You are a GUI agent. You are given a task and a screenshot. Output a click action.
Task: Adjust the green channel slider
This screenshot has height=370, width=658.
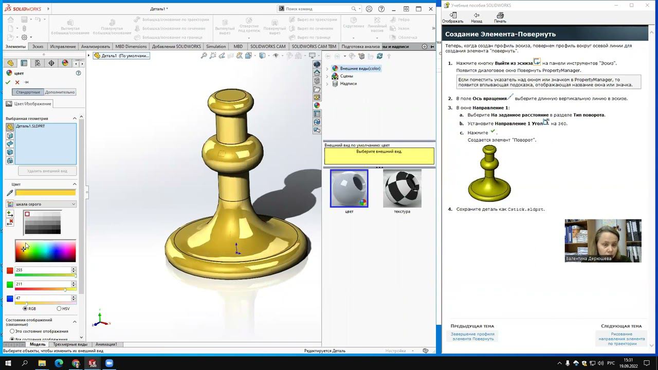pyautogui.click(x=45, y=289)
